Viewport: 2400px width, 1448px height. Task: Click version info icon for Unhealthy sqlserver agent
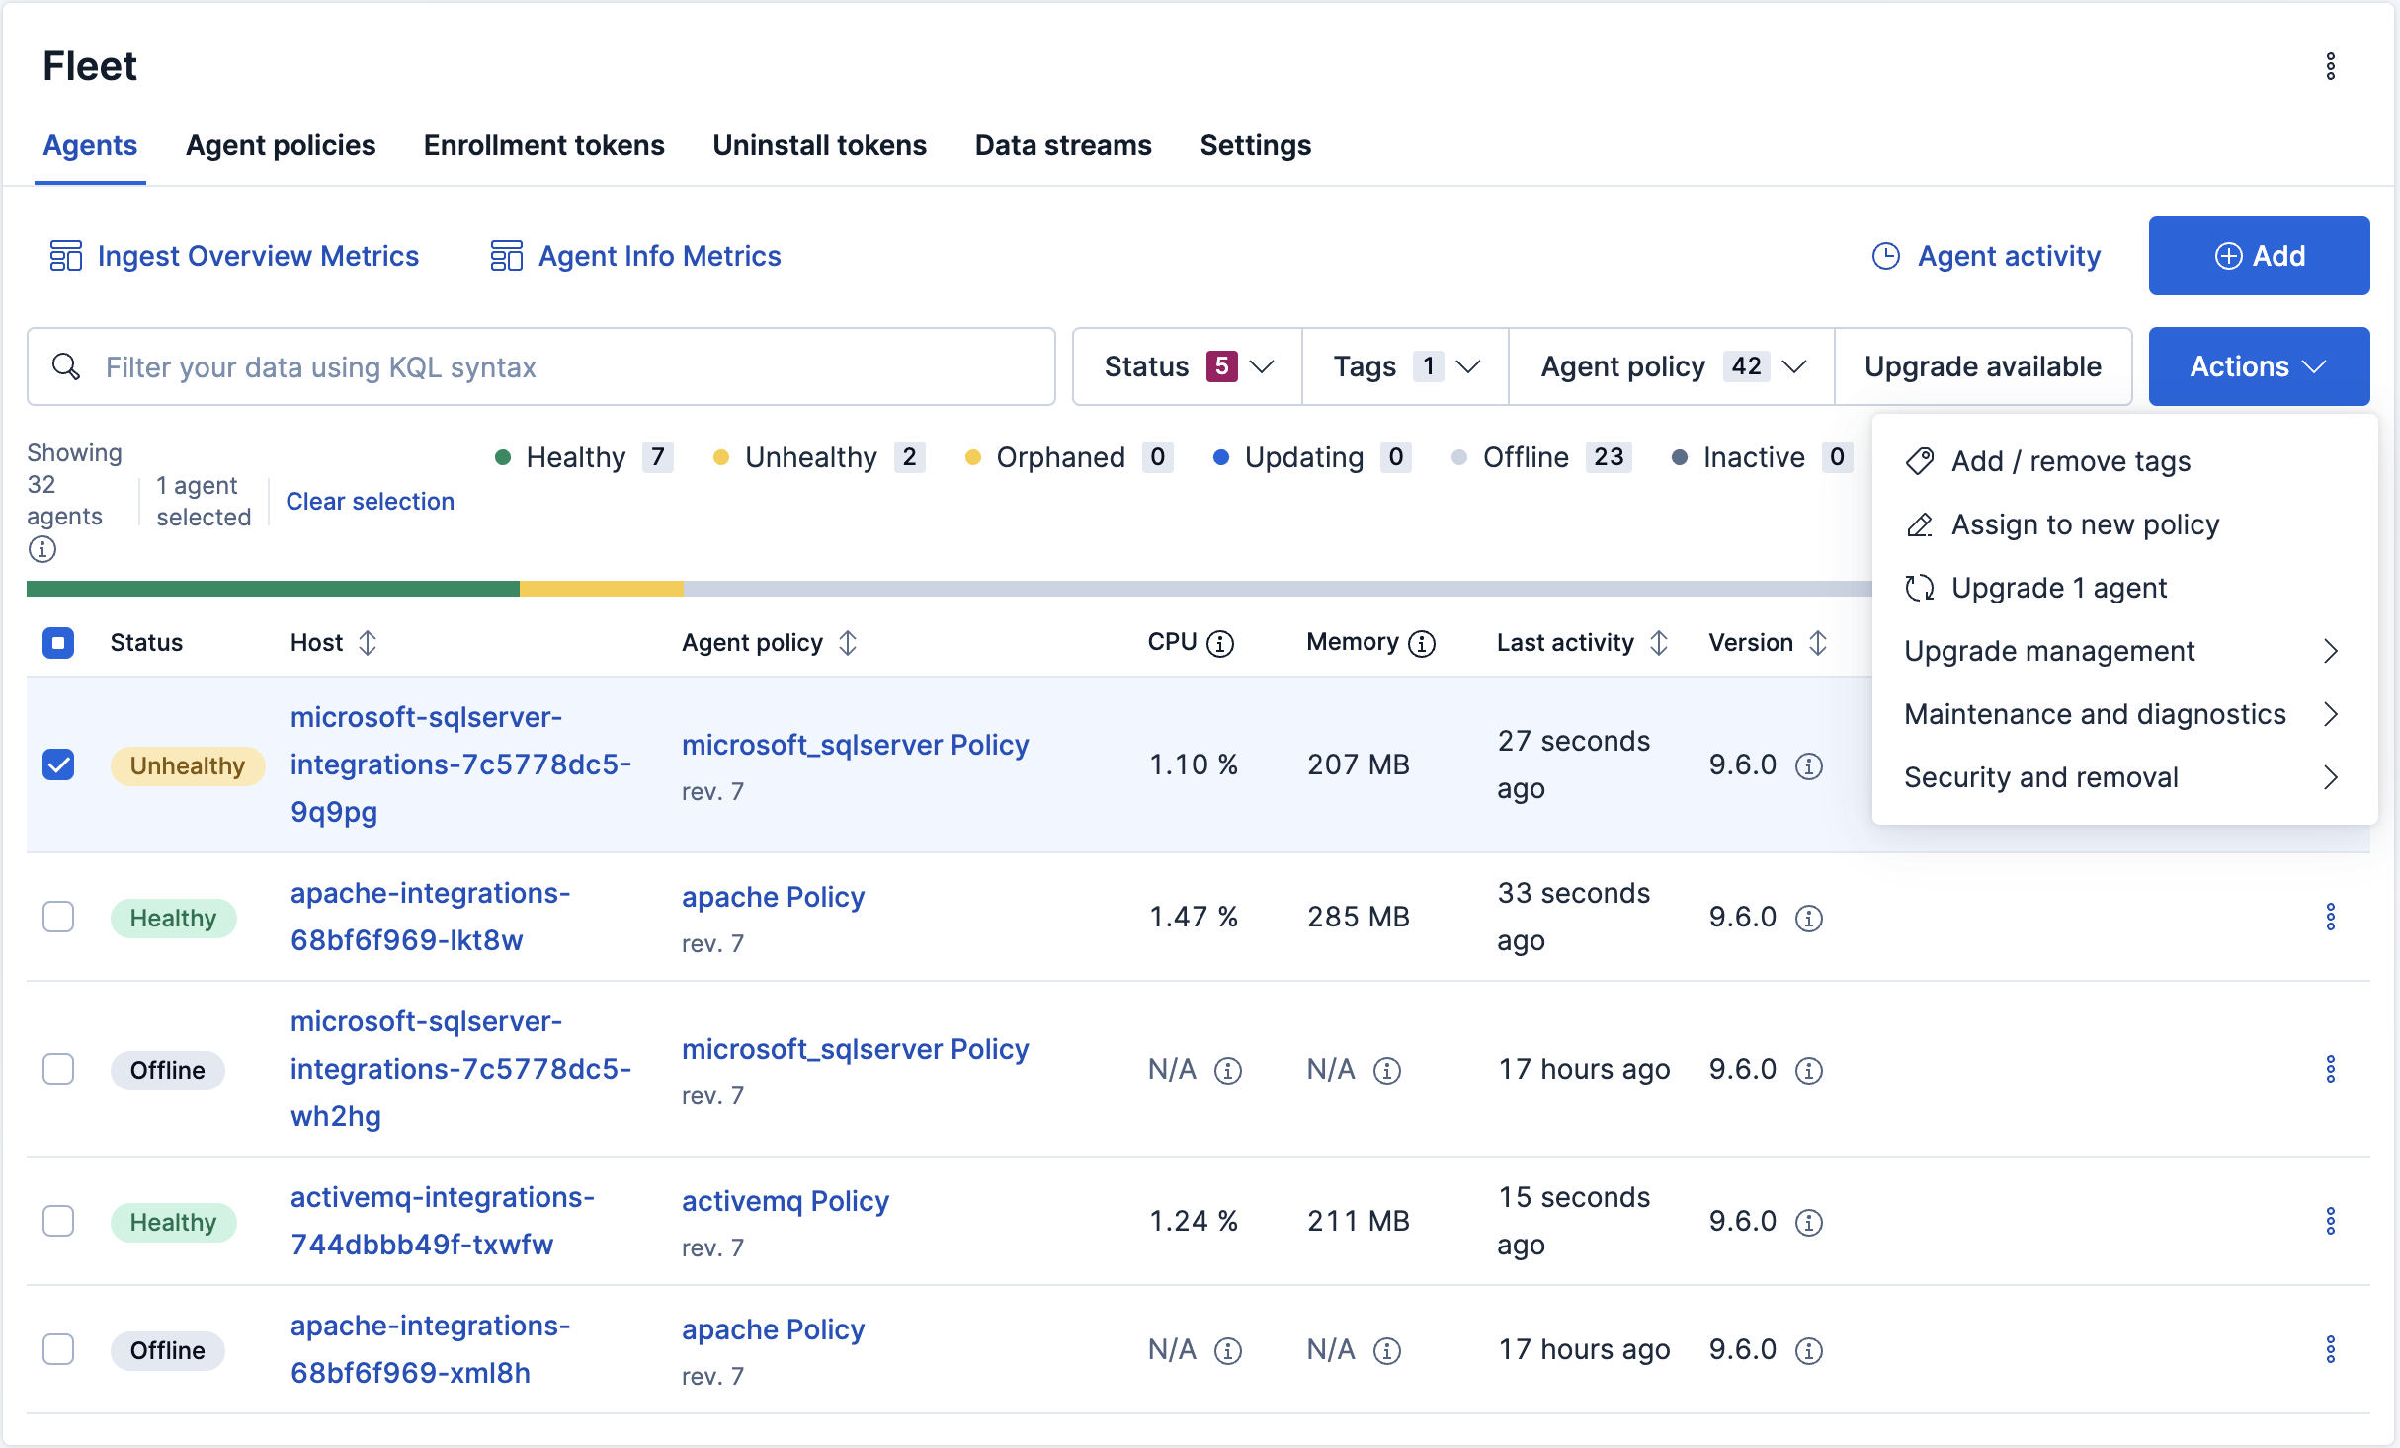pos(1809,765)
